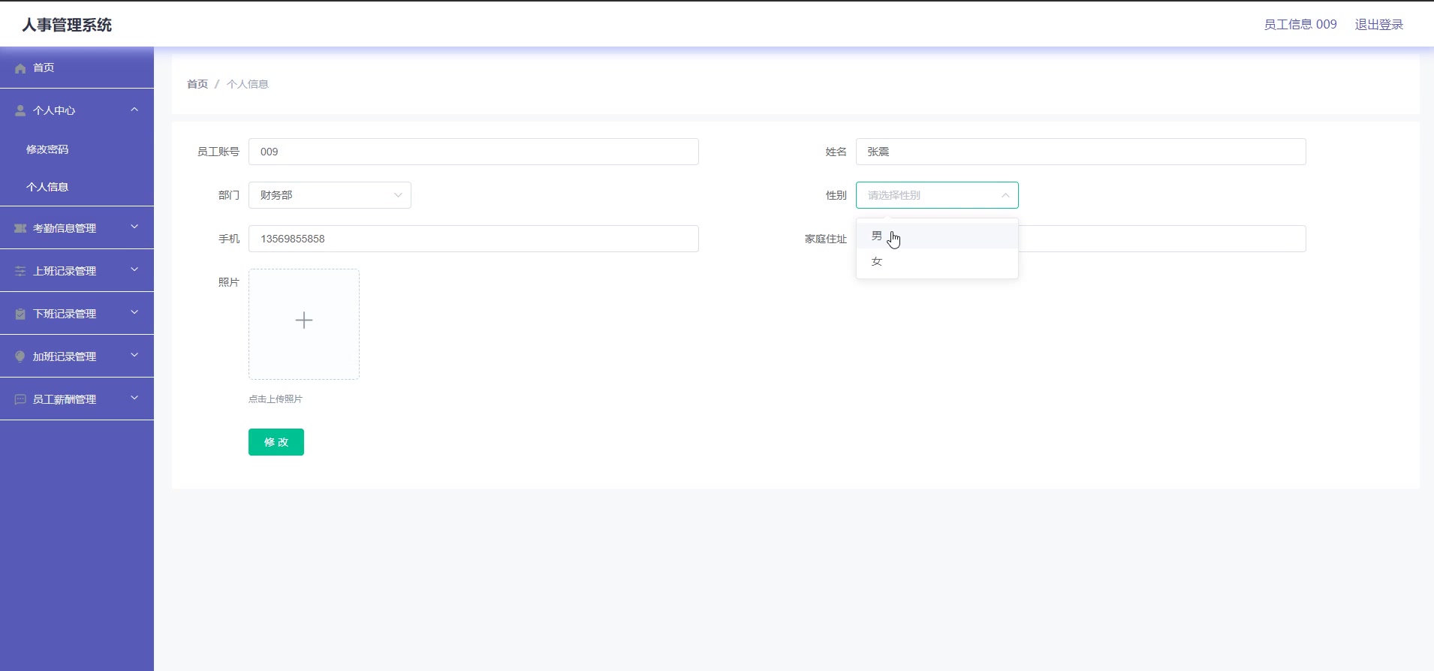Click the green 修改 button
The width and height of the screenshot is (1434, 671).
pos(276,442)
